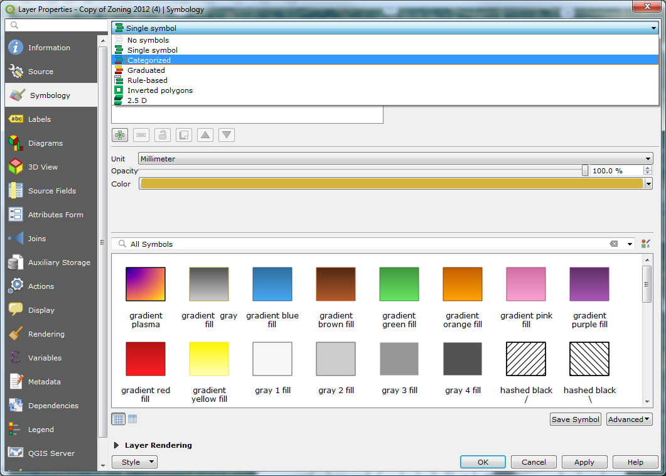Image resolution: width=666 pixels, height=476 pixels.
Task: Pick the gradient plasma symbol
Action: (145, 284)
